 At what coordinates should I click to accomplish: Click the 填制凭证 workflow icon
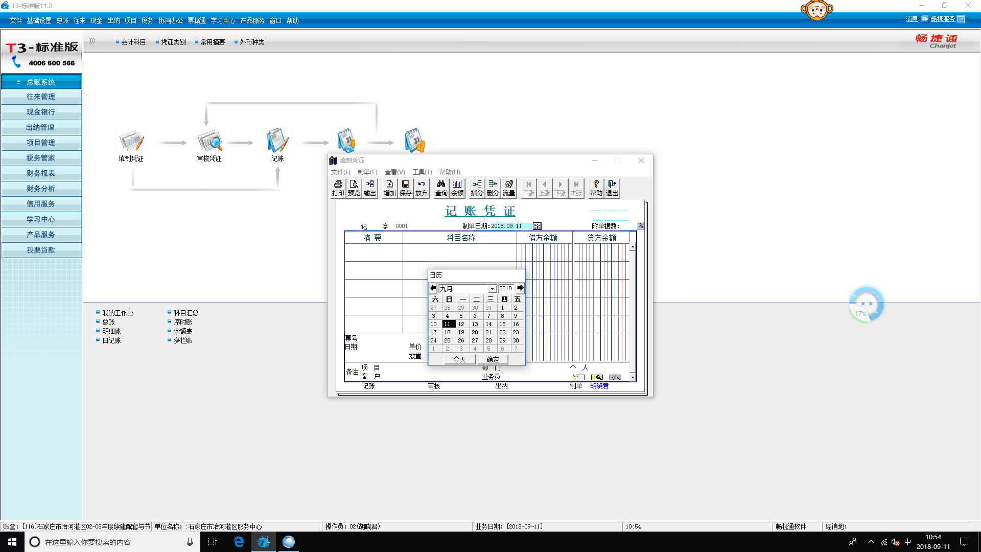click(131, 145)
